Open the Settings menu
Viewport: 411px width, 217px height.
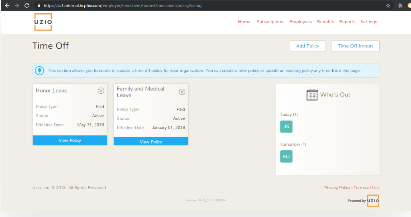tap(368, 22)
